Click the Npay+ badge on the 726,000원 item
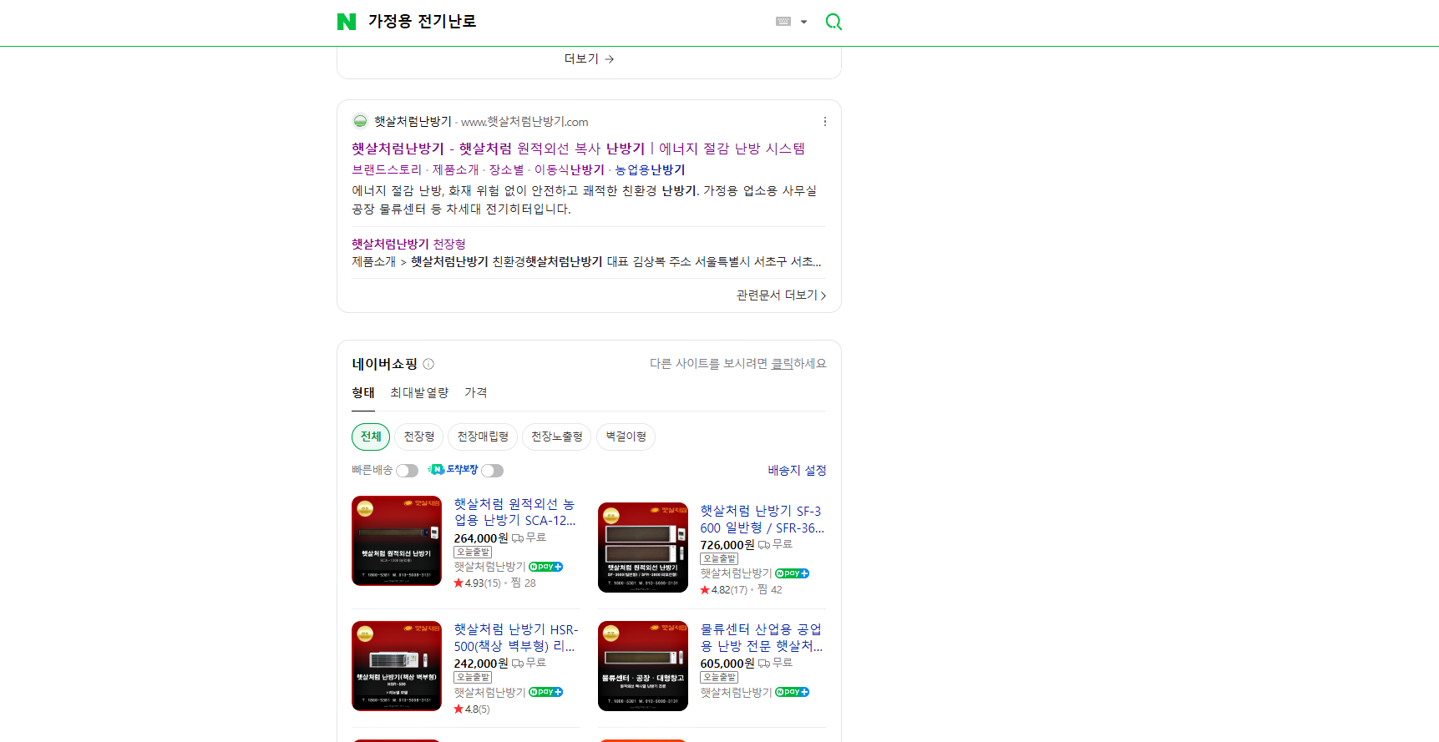This screenshot has width=1439, height=742. pos(793,573)
